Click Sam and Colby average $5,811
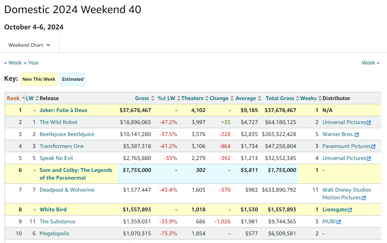The width and height of the screenshot is (387, 243). [x=249, y=170]
